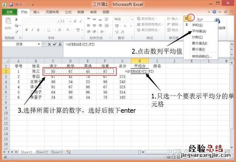Switch to the 数据 ribbon tab

click(x=81, y=12)
